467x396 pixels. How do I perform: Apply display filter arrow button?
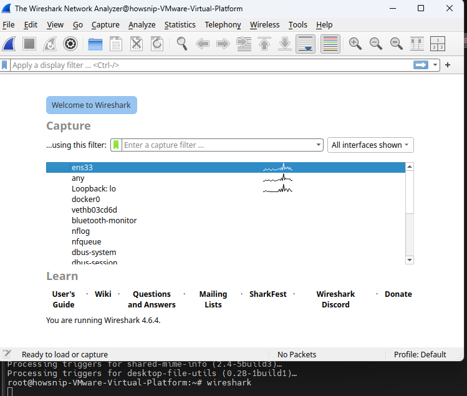tap(420, 65)
